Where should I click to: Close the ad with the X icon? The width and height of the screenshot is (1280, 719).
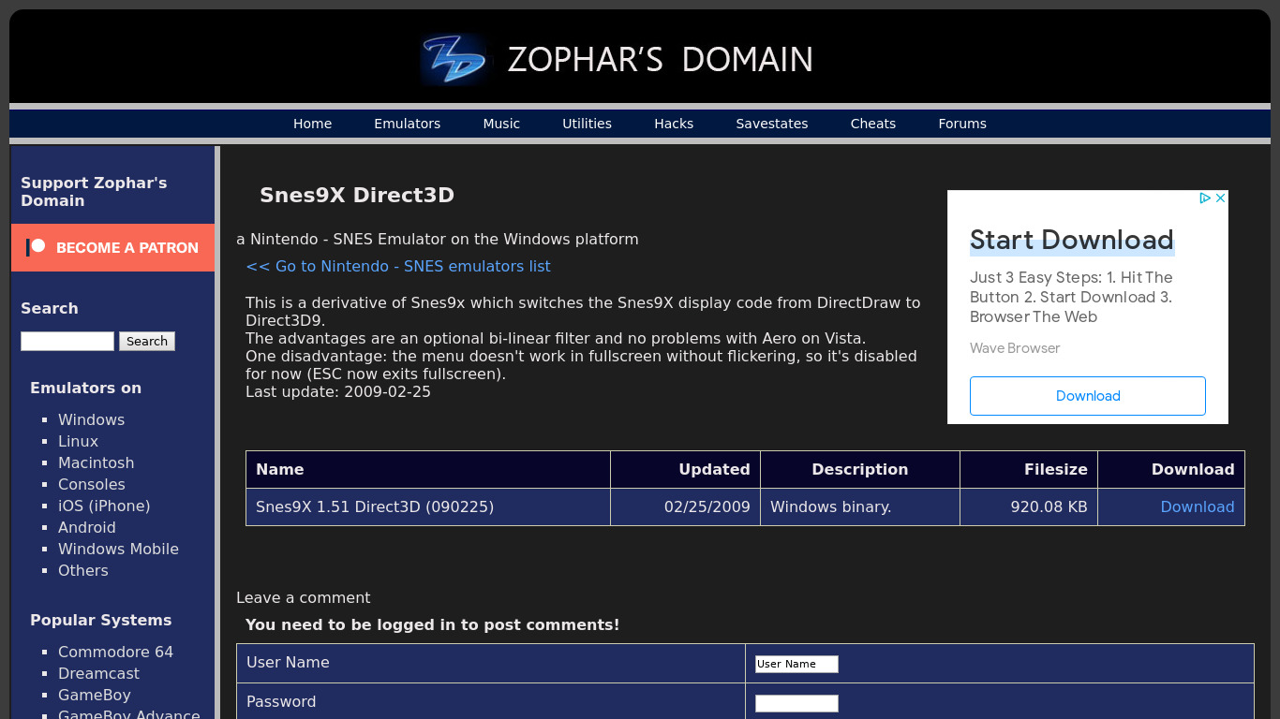click(1220, 198)
